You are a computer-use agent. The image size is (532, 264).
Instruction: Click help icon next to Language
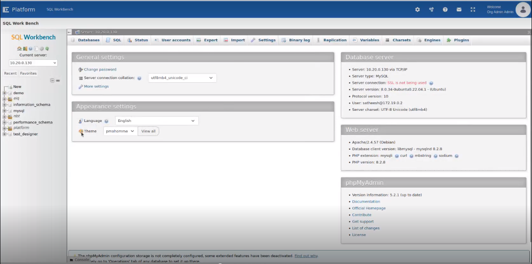tap(106, 121)
